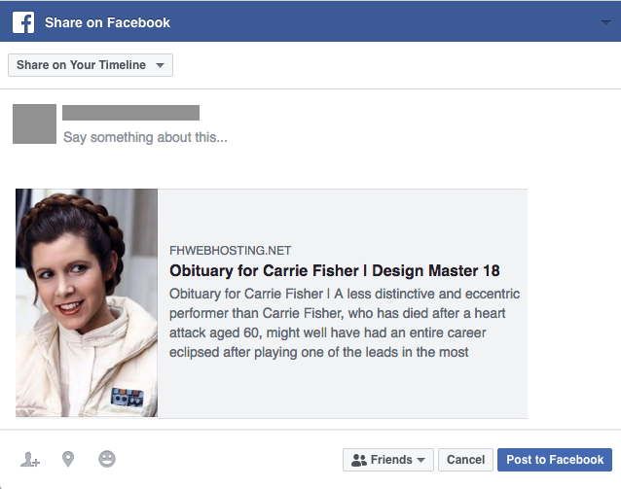Click the Facebook logo in the header
Image resolution: width=621 pixels, height=489 pixels.
(x=23, y=22)
